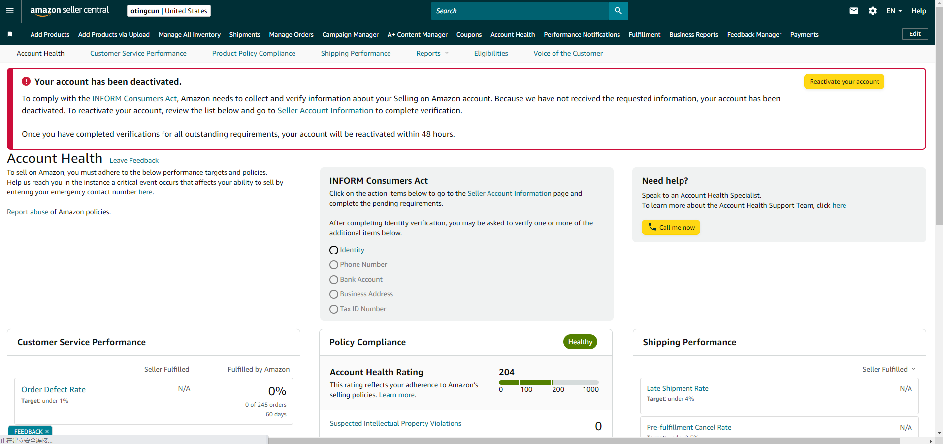Open Business Reports

[693, 34]
